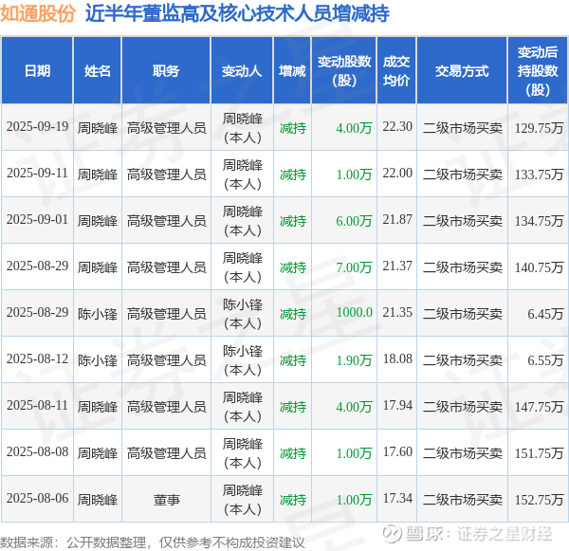Click the 成交均价 column header

396,70
